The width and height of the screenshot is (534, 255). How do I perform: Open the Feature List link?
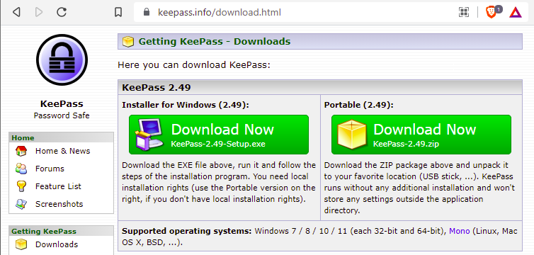58,186
